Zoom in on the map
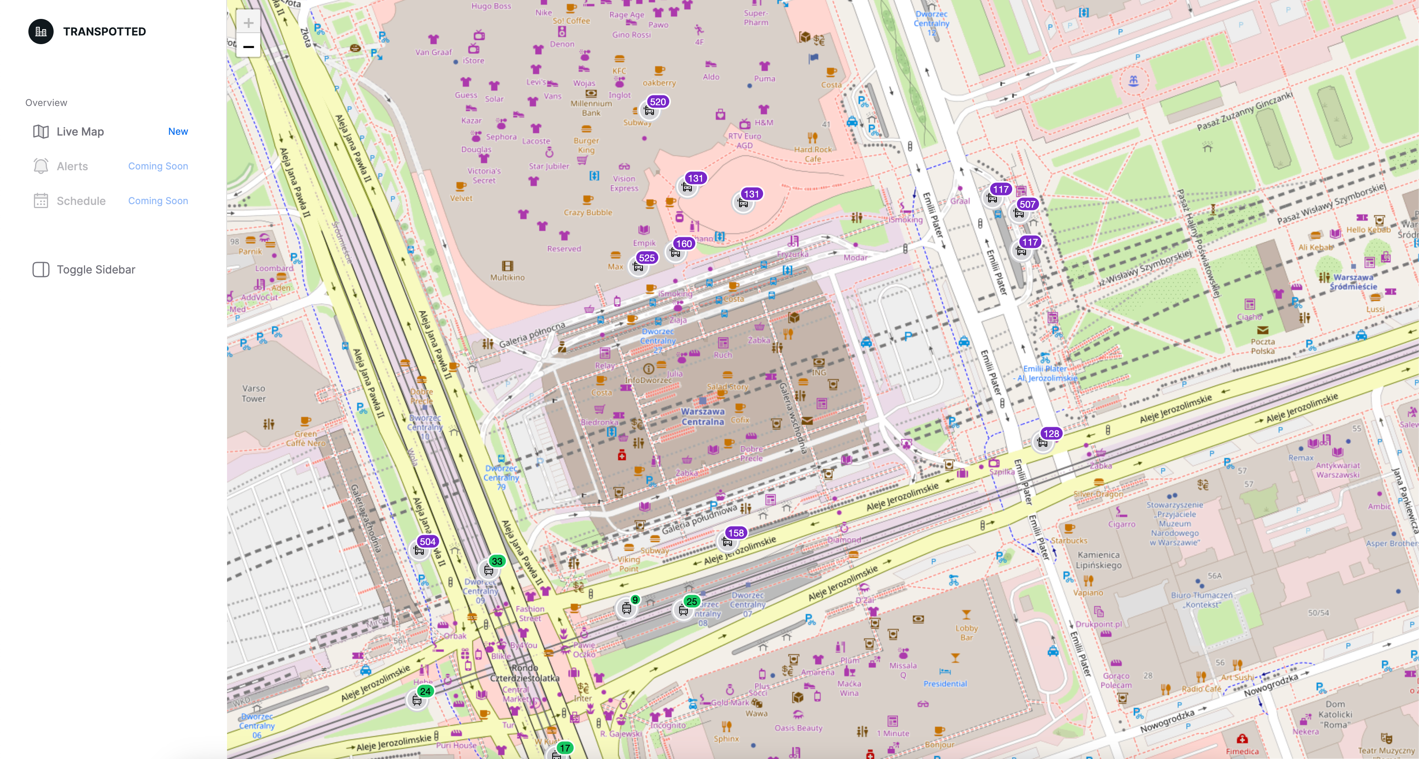Image resolution: width=1419 pixels, height=759 pixels. 248,23
